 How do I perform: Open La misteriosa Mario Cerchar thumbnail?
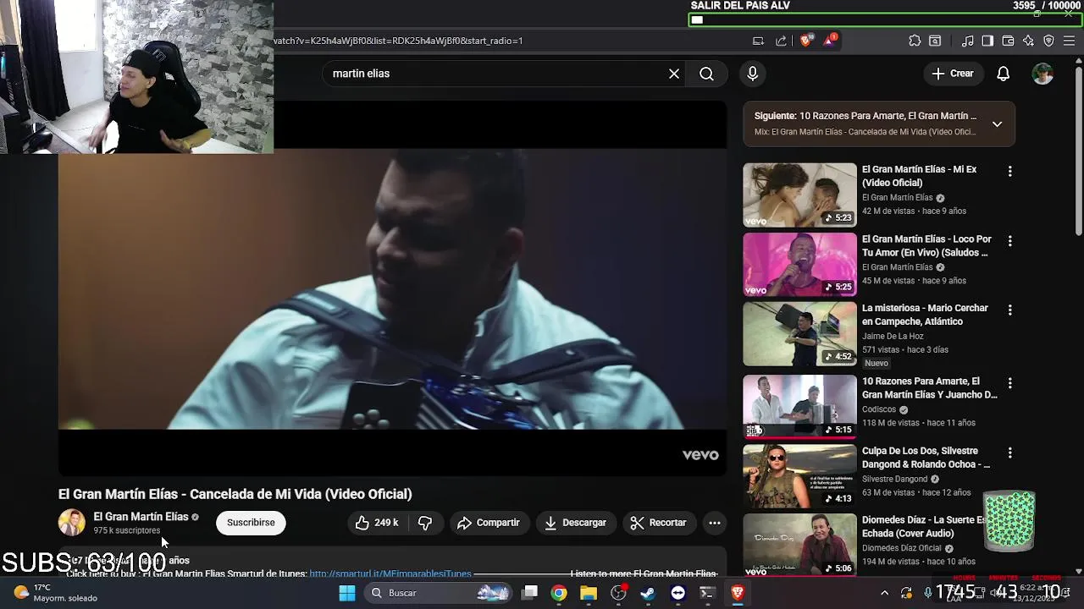[799, 334]
